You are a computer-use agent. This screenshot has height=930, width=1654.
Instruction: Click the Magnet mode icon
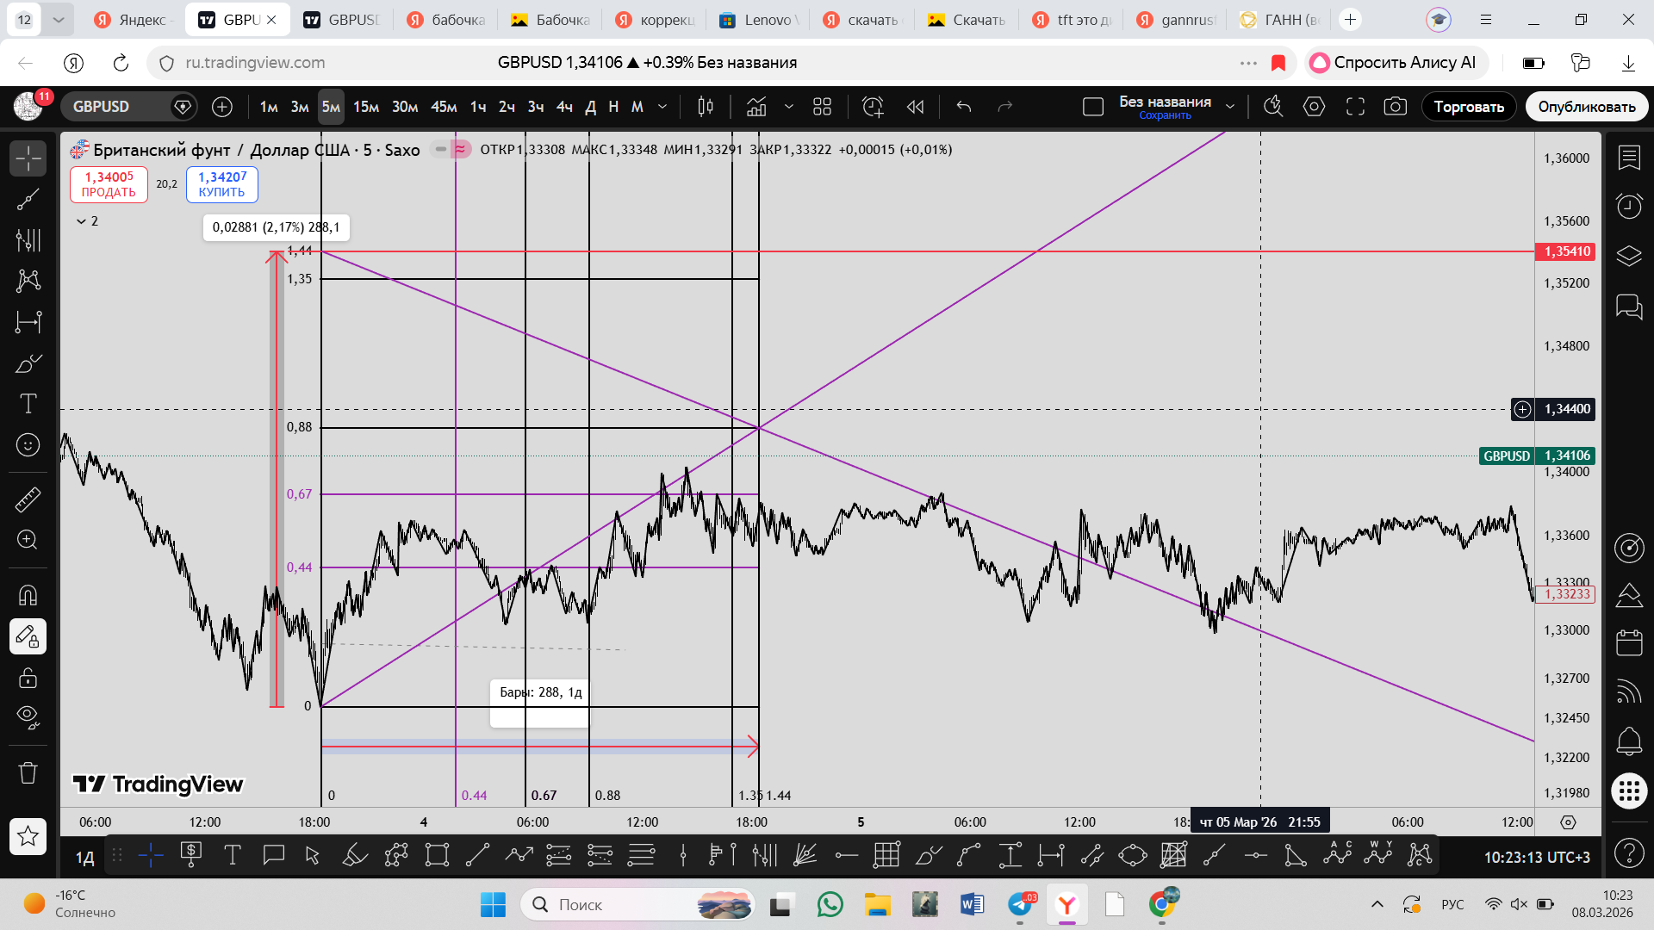28,595
